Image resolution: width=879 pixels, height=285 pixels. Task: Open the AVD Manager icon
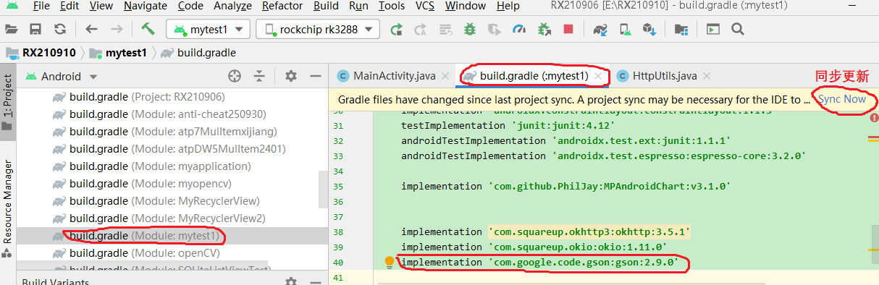625,30
